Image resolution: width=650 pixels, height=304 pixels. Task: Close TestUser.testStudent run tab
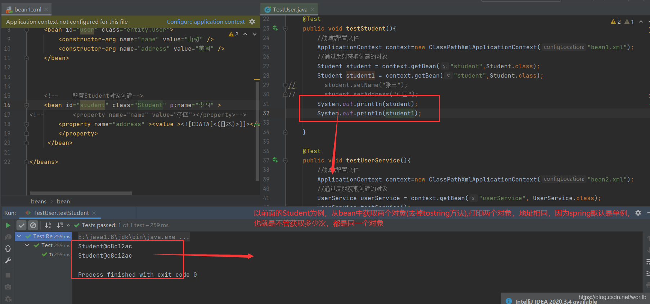click(94, 213)
